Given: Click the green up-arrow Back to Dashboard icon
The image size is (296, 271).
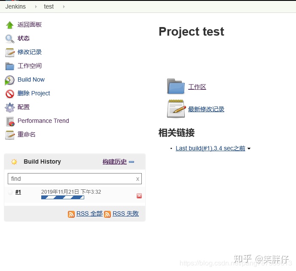Looking at the screenshot, I should coord(9,25).
